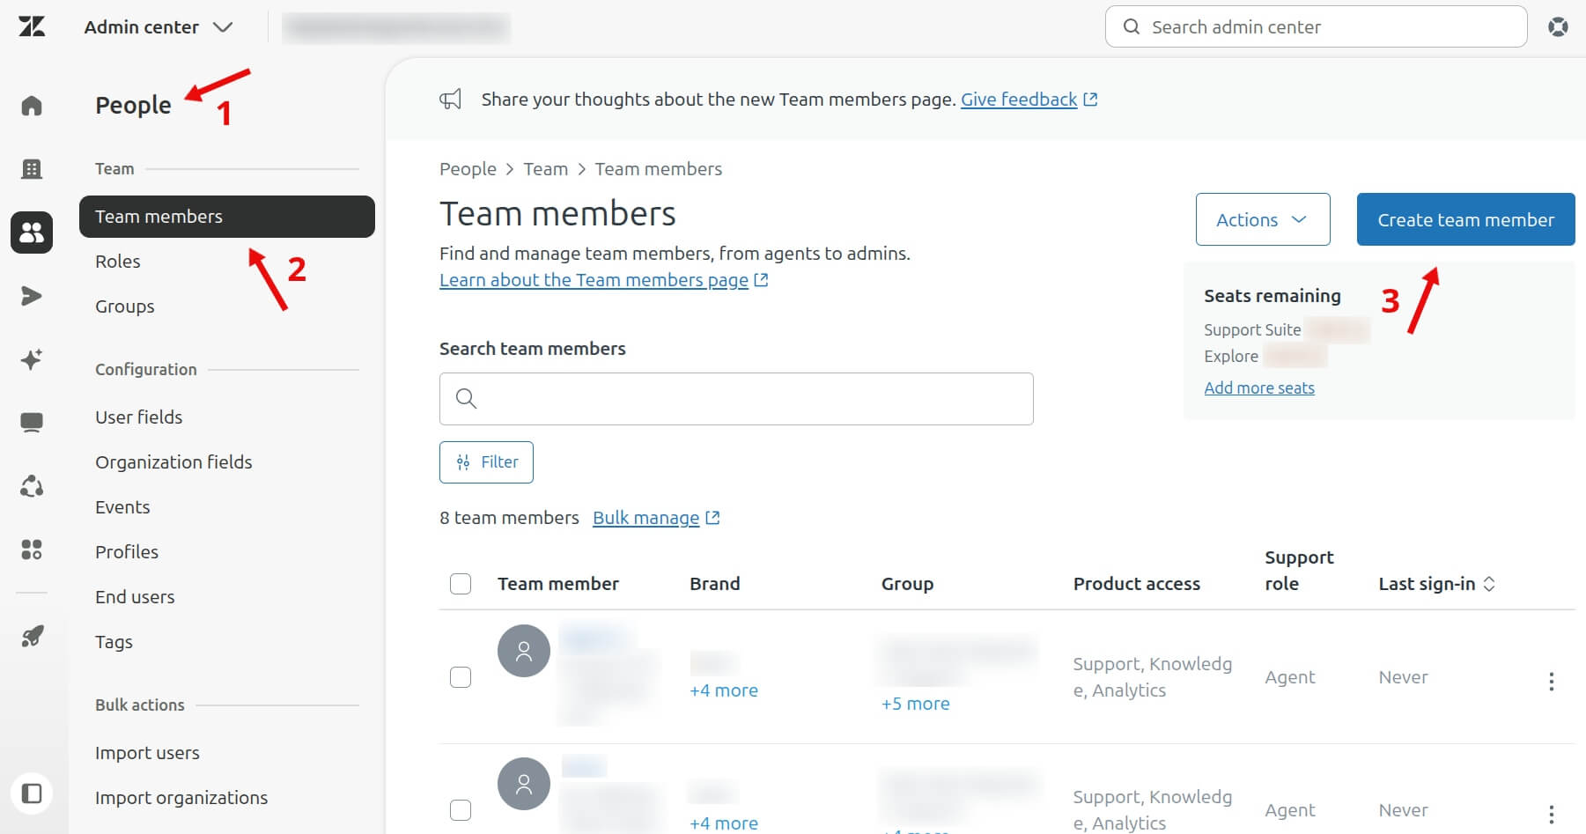Open Tags in the sidebar
This screenshot has height=834, width=1586.
pos(114,642)
